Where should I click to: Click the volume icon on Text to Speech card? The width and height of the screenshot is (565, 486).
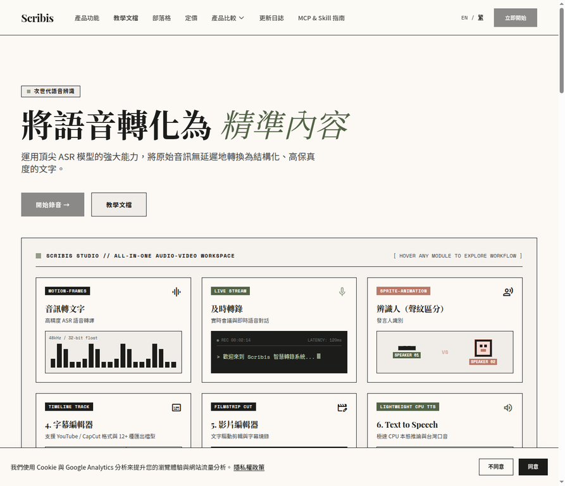click(x=507, y=408)
